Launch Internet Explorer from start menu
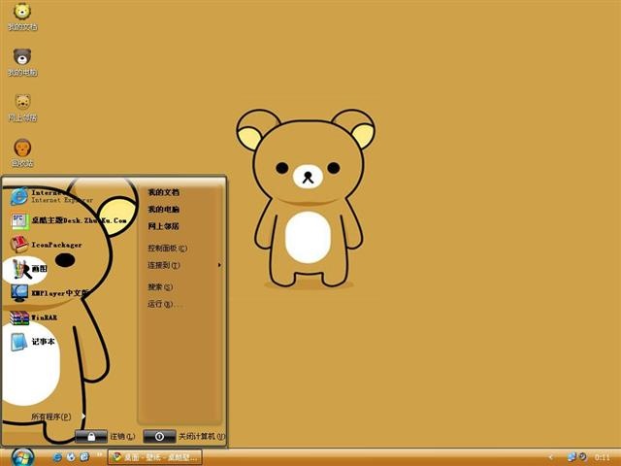 (x=51, y=196)
